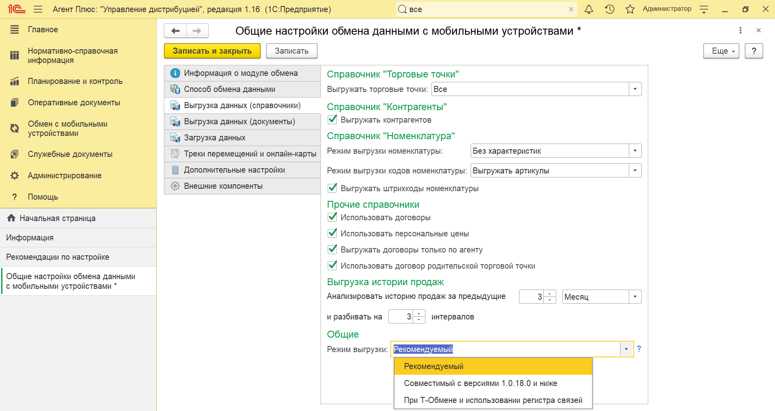Screen dimensions: 775x411
Task: Toggle Выгружать договоры только по агенту
Action: pos(333,249)
